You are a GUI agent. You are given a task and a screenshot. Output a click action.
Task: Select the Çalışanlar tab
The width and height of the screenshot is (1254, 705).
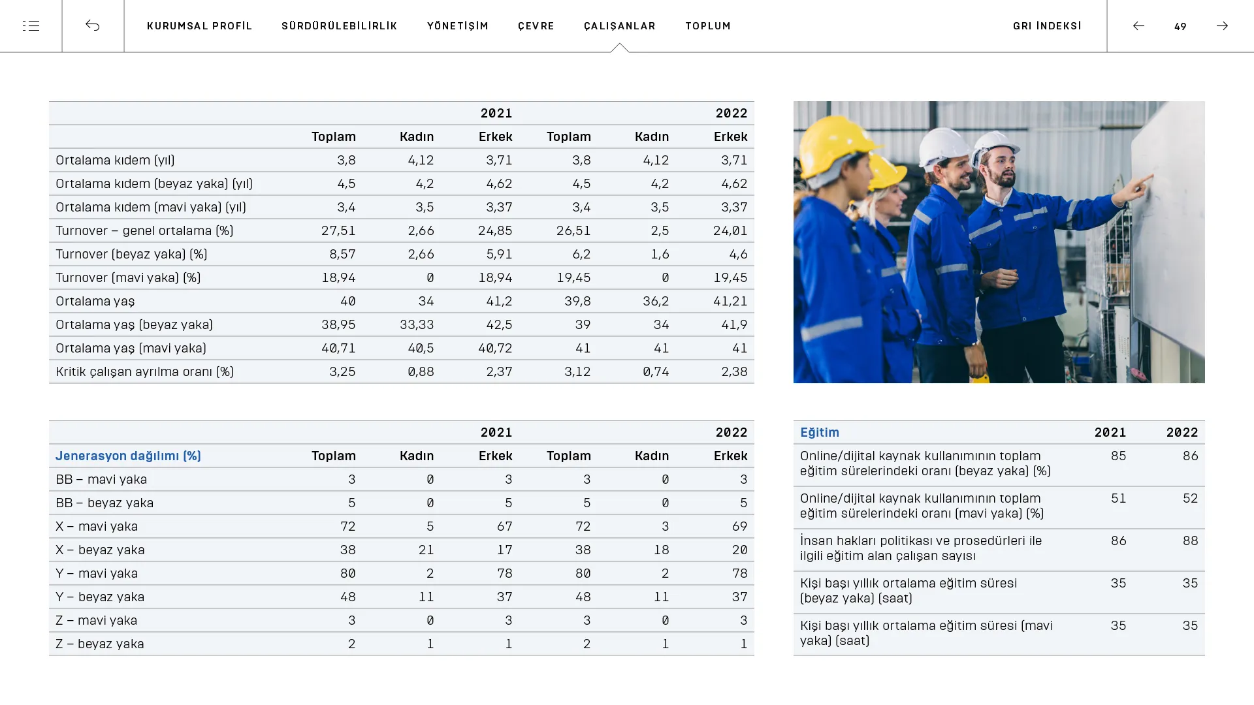(619, 26)
